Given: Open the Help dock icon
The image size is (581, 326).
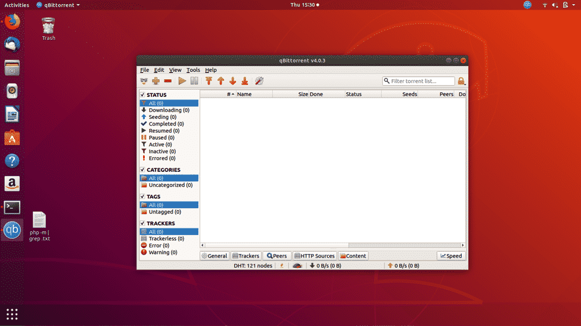Looking at the screenshot, I should pyautogui.click(x=12, y=161).
